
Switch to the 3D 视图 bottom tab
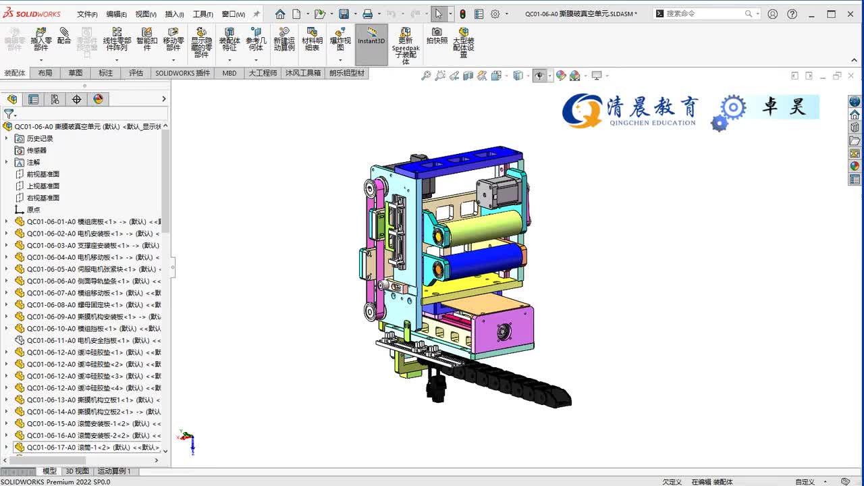[x=77, y=471]
